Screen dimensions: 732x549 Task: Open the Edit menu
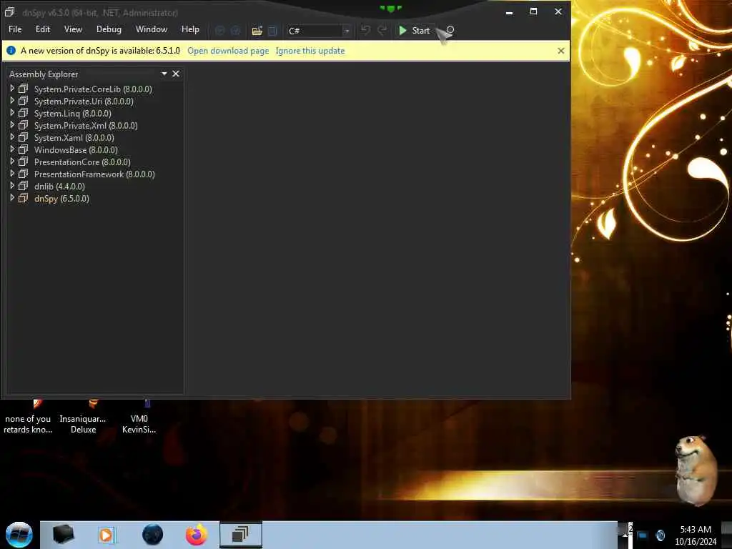tap(42, 29)
